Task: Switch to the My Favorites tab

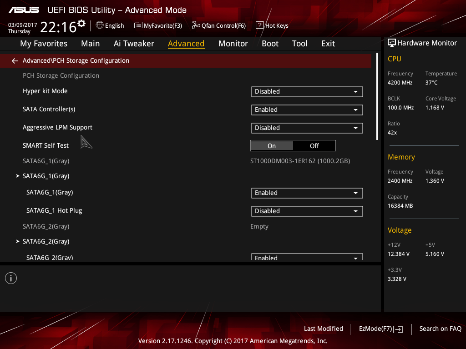Action: (44, 44)
